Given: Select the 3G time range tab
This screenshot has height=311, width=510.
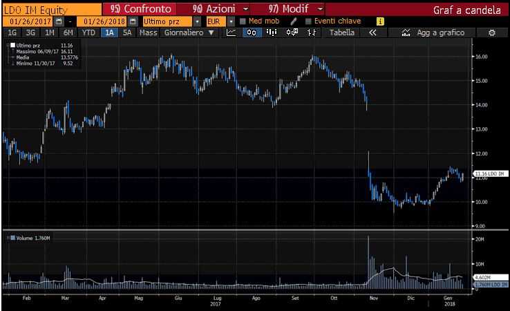Looking at the screenshot, I should pyautogui.click(x=30, y=32).
